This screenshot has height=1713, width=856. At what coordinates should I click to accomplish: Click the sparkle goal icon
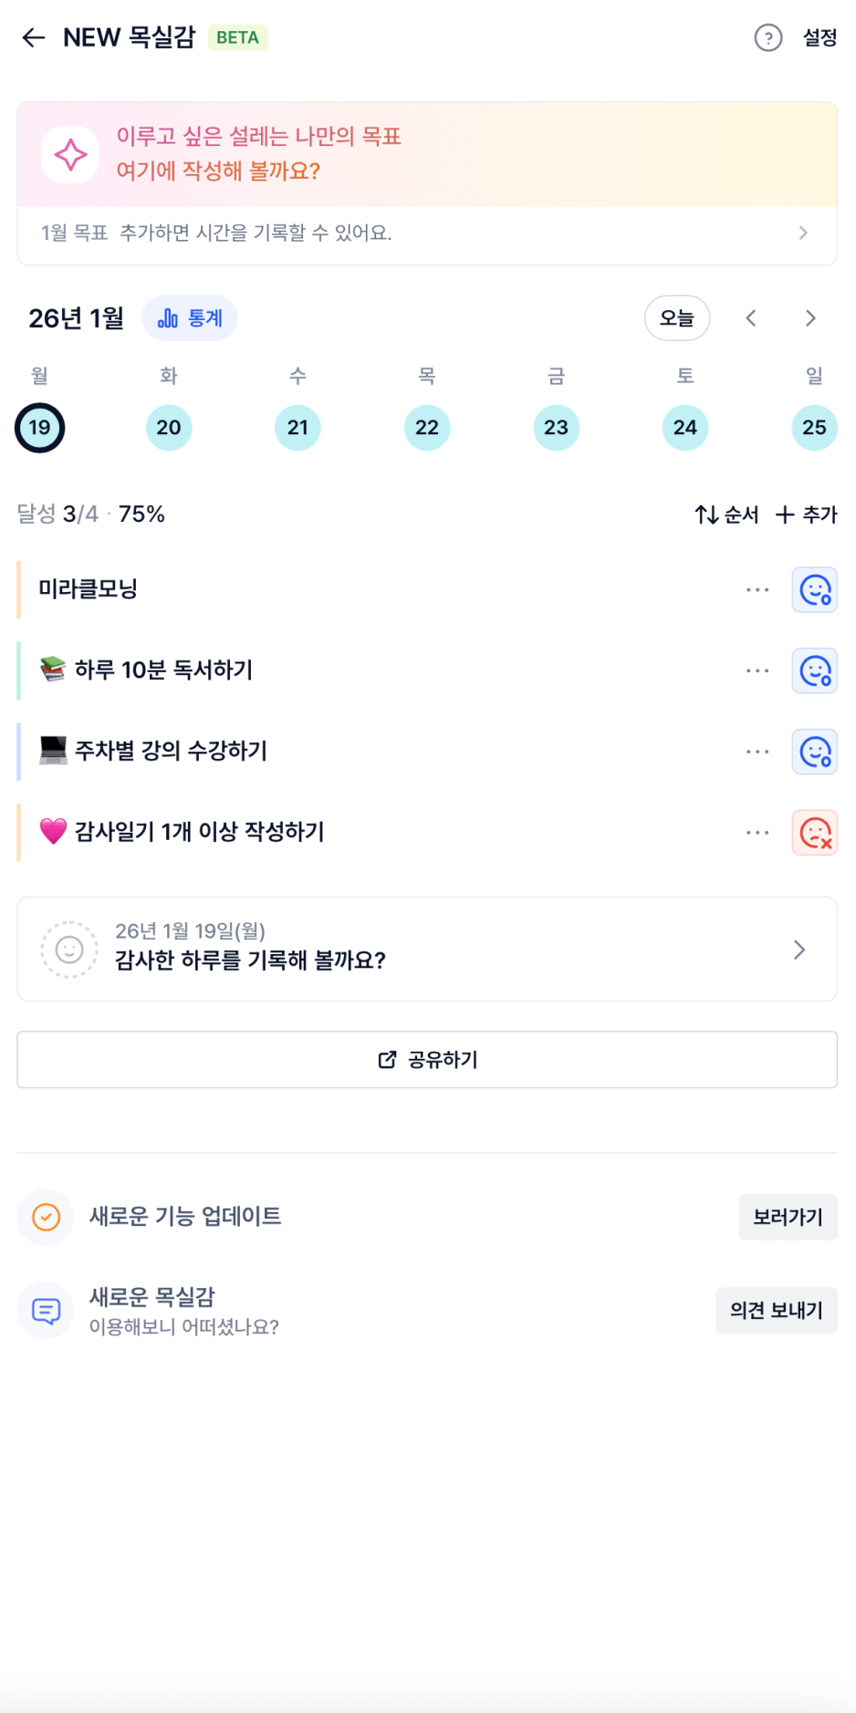click(70, 155)
